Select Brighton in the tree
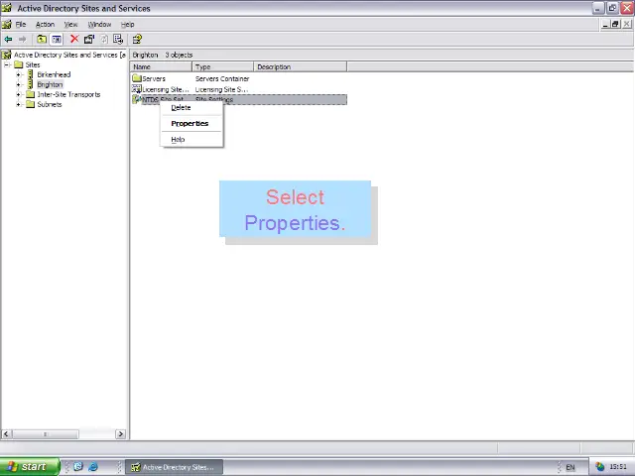The image size is (635, 476). [50, 84]
